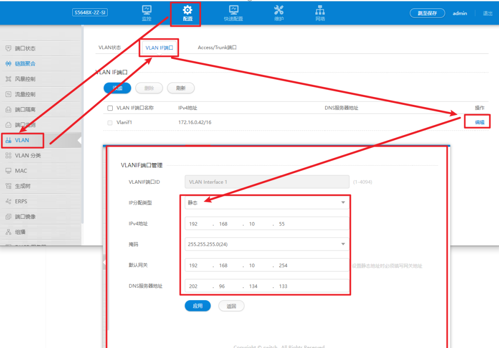The width and height of the screenshot is (499, 348).
Task: Click the 返回 back button
Action: pyautogui.click(x=231, y=306)
